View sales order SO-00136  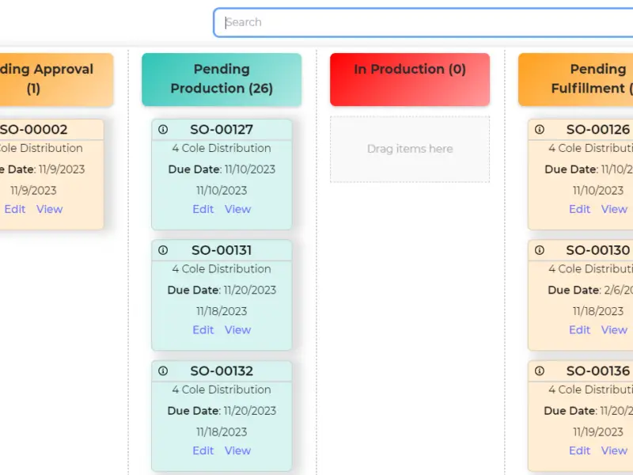[x=614, y=450]
